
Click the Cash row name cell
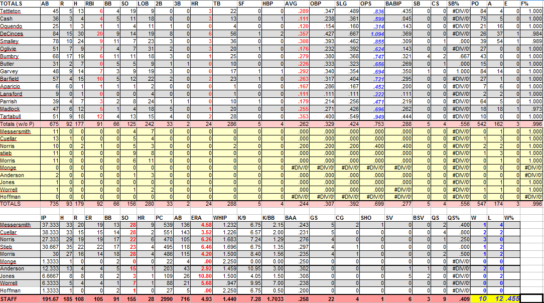[20, 19]
